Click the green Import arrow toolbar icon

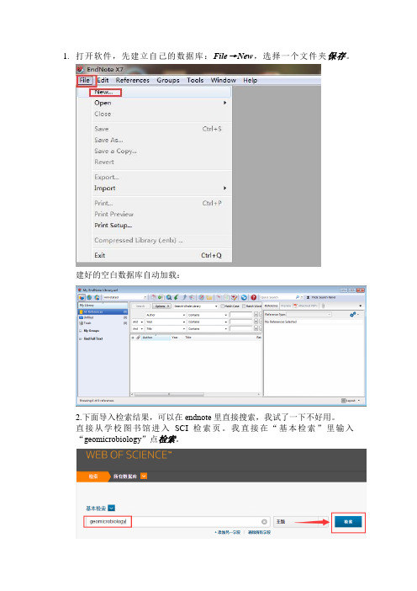177,297
